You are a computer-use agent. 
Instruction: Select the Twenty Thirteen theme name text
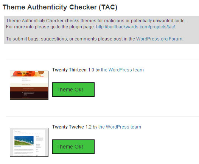(x=69, y=70)
